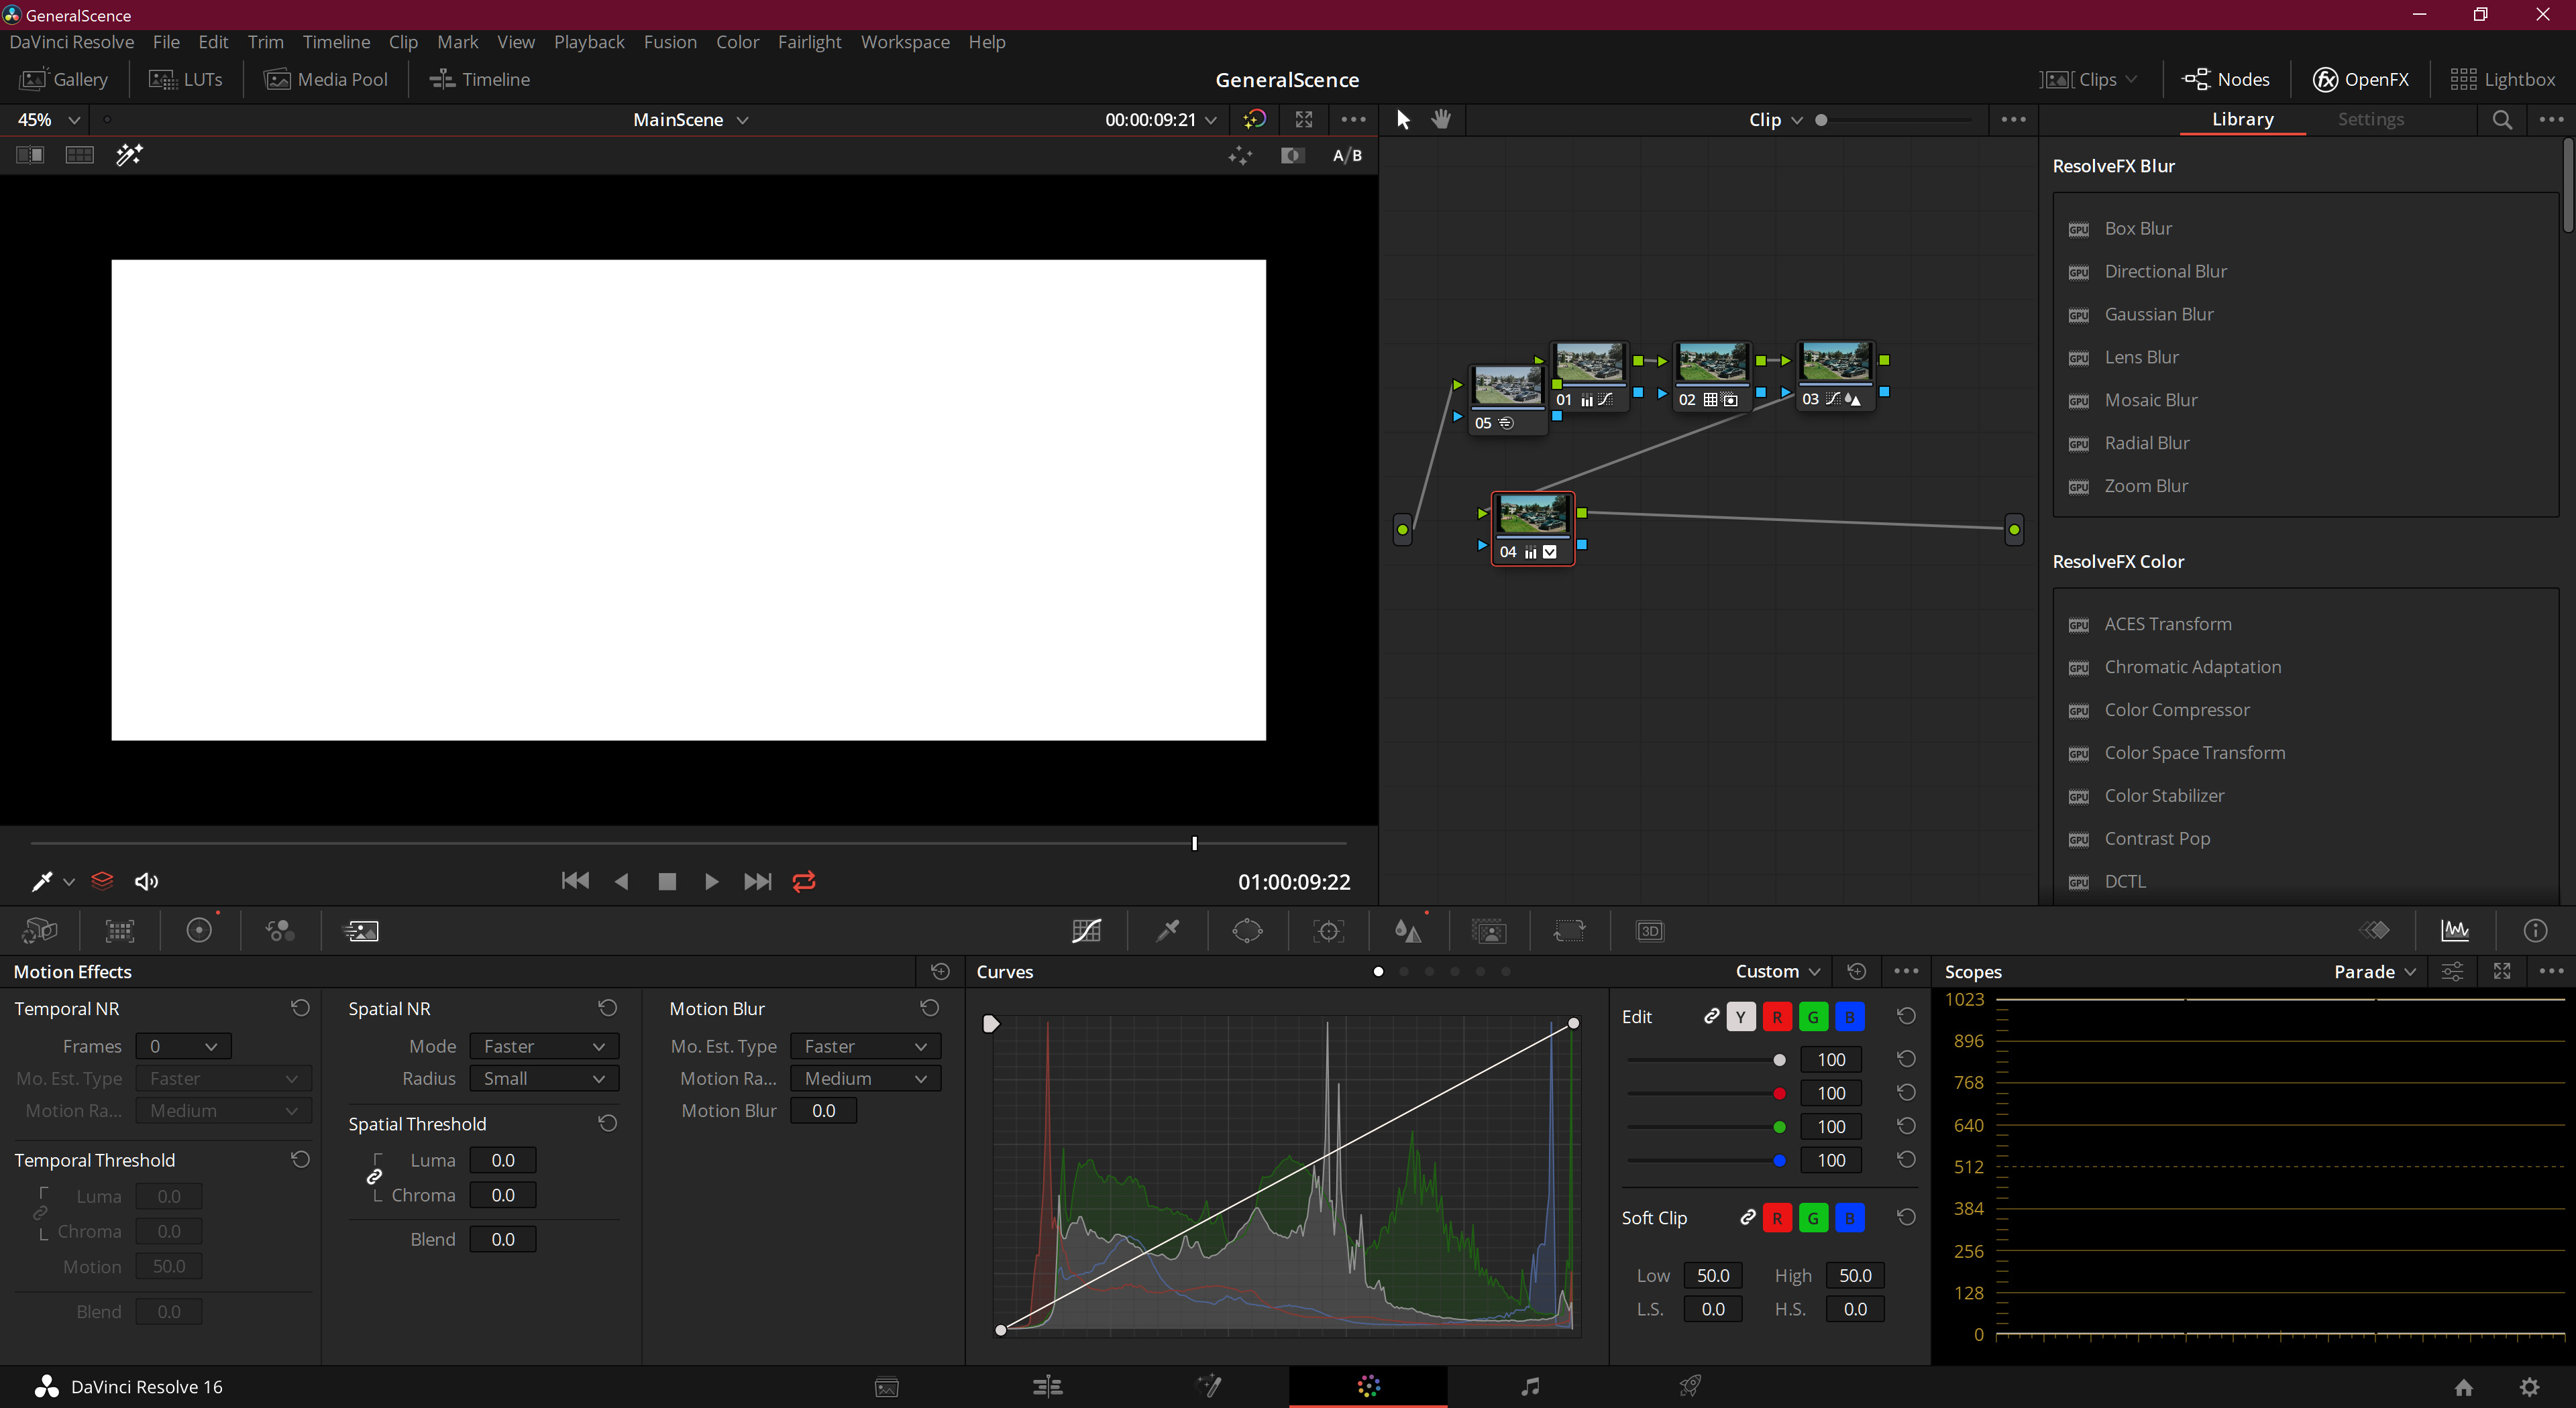Select node 04 thumbnail
Viewport: 2576px width, 1408px height.
tap(1533, 516)
